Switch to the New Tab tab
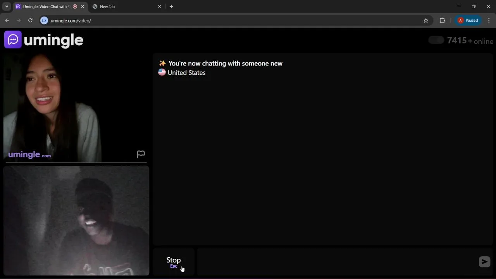 (x=127, y=7)
